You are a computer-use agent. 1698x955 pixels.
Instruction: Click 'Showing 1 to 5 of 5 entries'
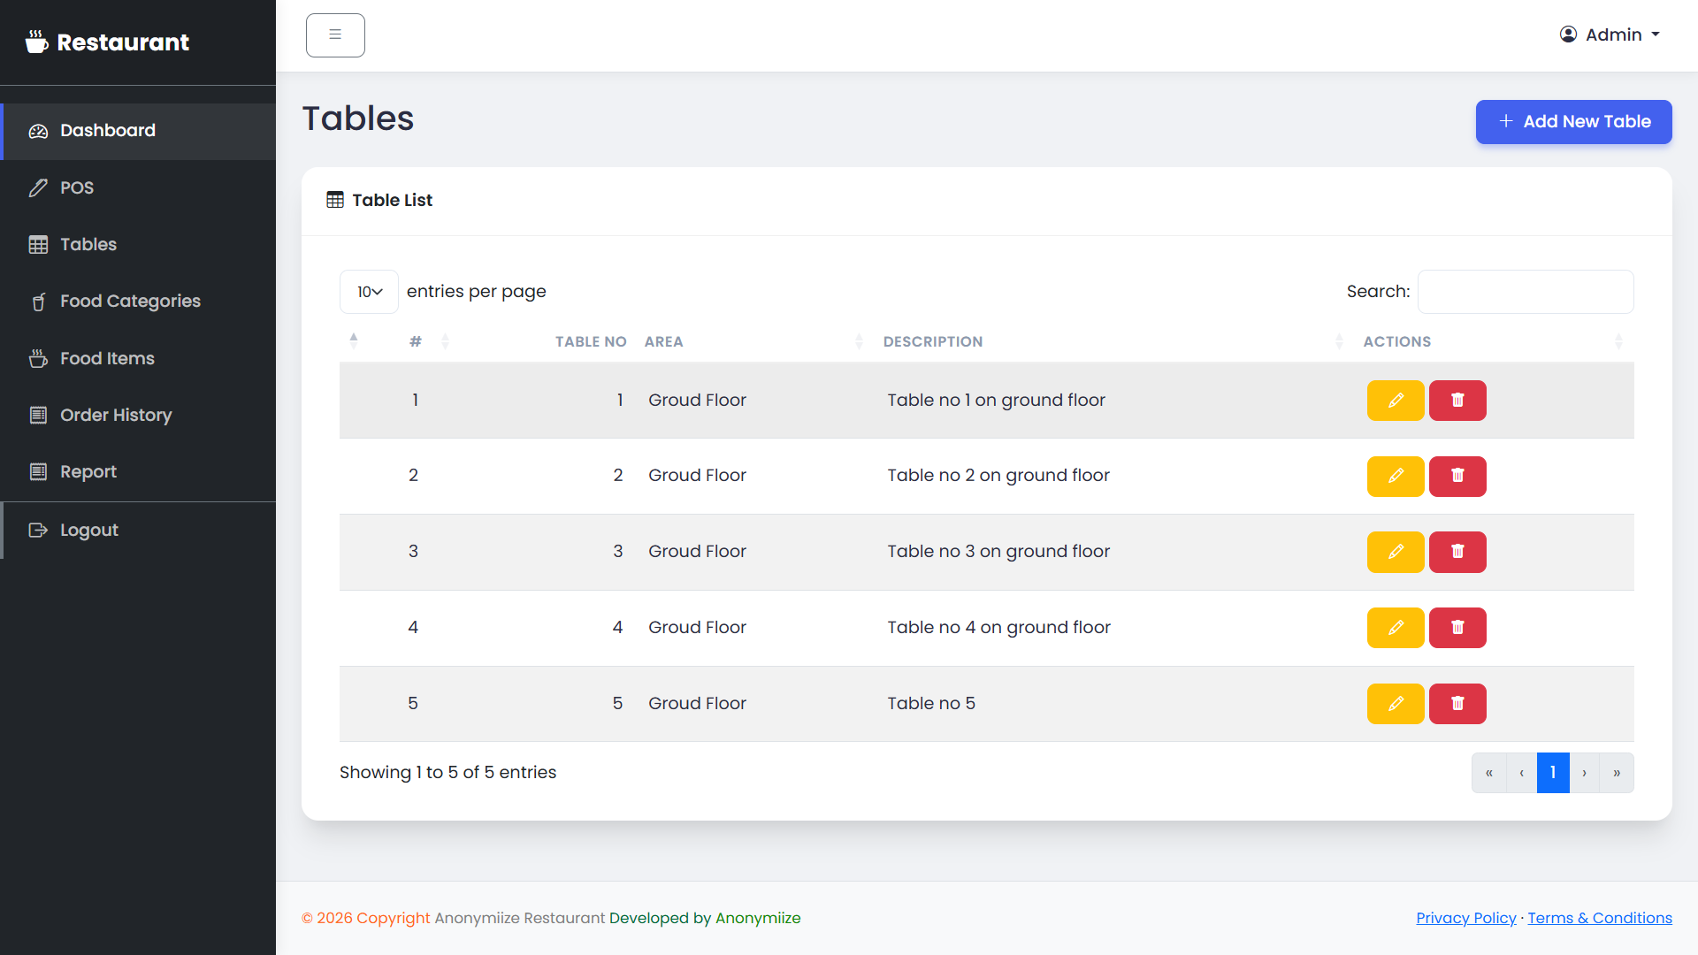click(447, 773)
